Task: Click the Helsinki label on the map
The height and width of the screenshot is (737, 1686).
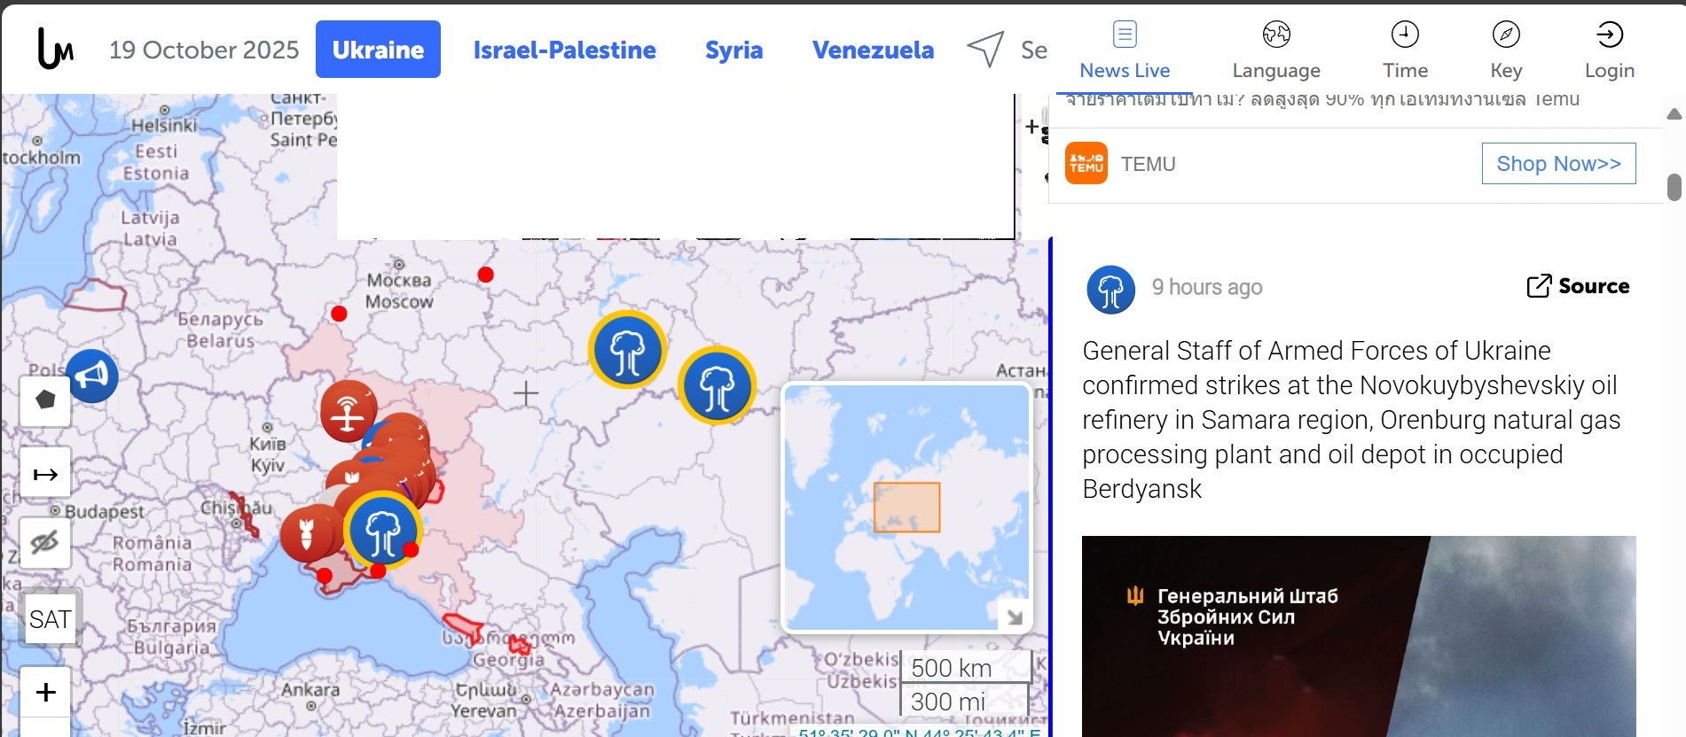Action: coord(164,125)
